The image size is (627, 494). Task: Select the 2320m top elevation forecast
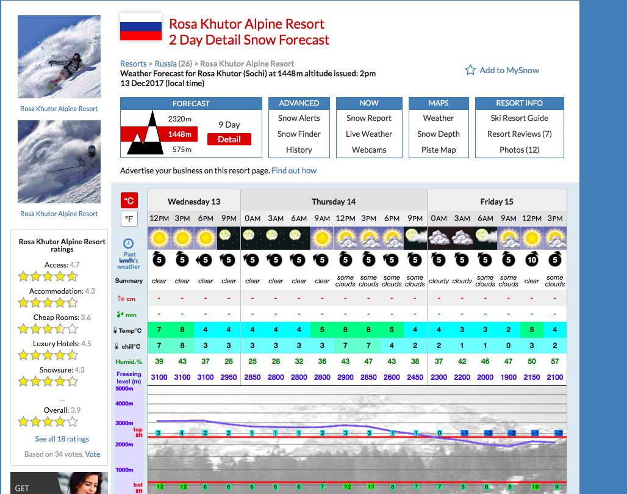[x=179, y=119]
